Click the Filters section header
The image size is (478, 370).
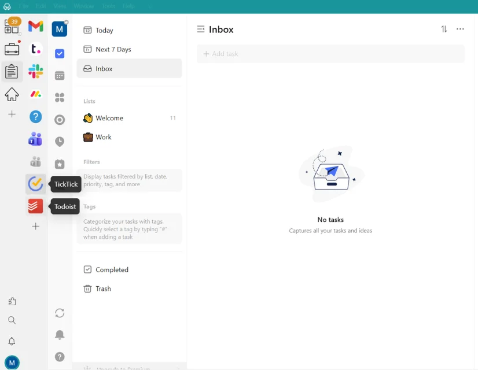[x=91, y=162]
